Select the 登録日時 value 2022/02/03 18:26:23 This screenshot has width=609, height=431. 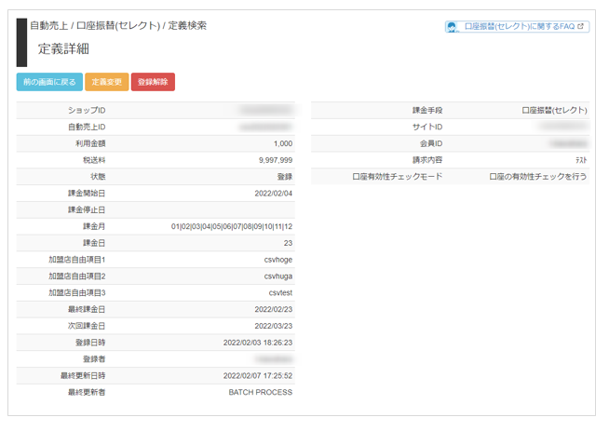258,343
